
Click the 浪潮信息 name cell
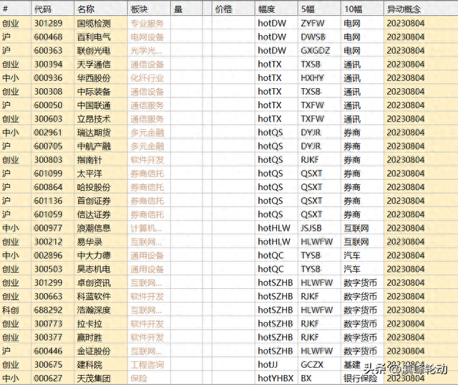click(94, 228)
